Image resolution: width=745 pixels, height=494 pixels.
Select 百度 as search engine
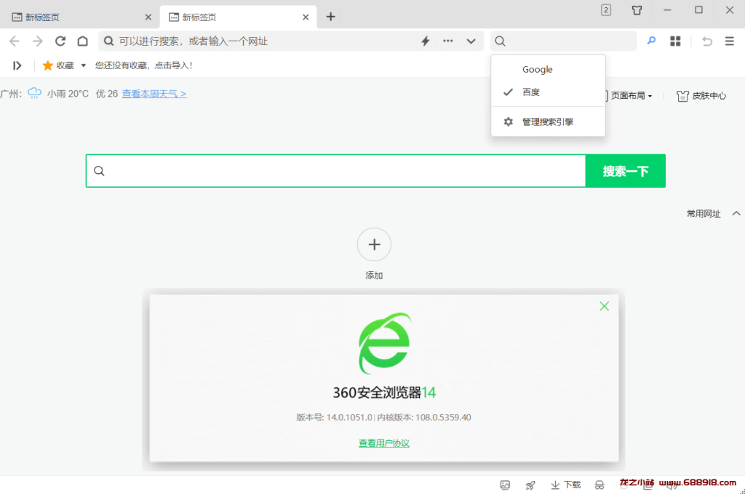(x=548, y=92)
